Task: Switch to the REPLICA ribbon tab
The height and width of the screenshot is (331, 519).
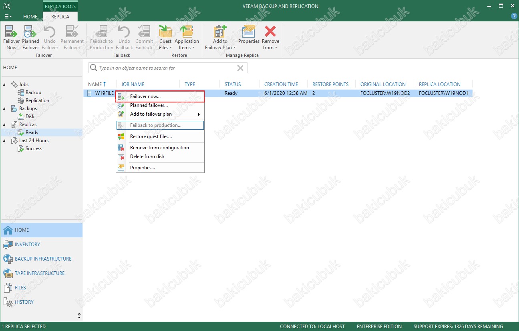Action: (60, 16)
